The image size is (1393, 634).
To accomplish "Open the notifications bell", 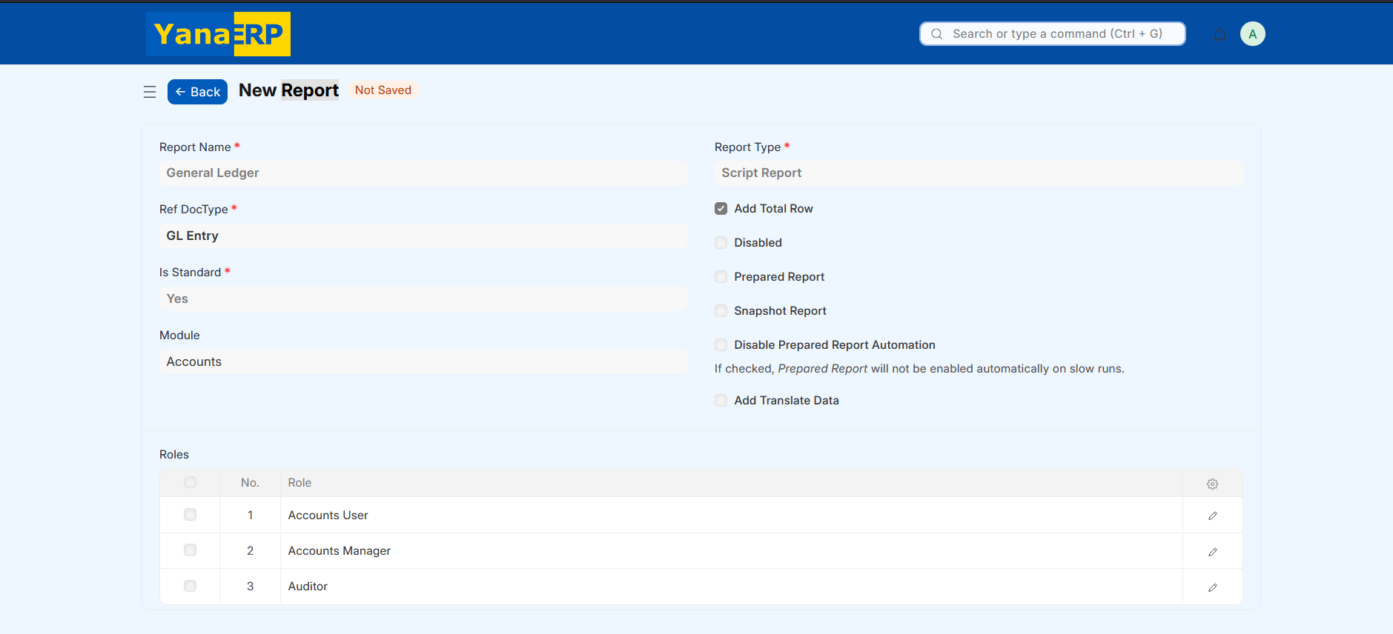I will pos(1220,34).
